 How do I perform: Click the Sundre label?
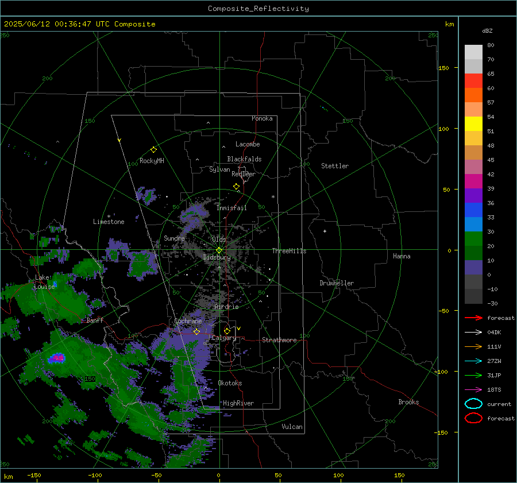click(174, 238)
